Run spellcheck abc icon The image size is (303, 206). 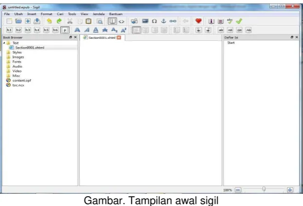(x=230, y=21)
